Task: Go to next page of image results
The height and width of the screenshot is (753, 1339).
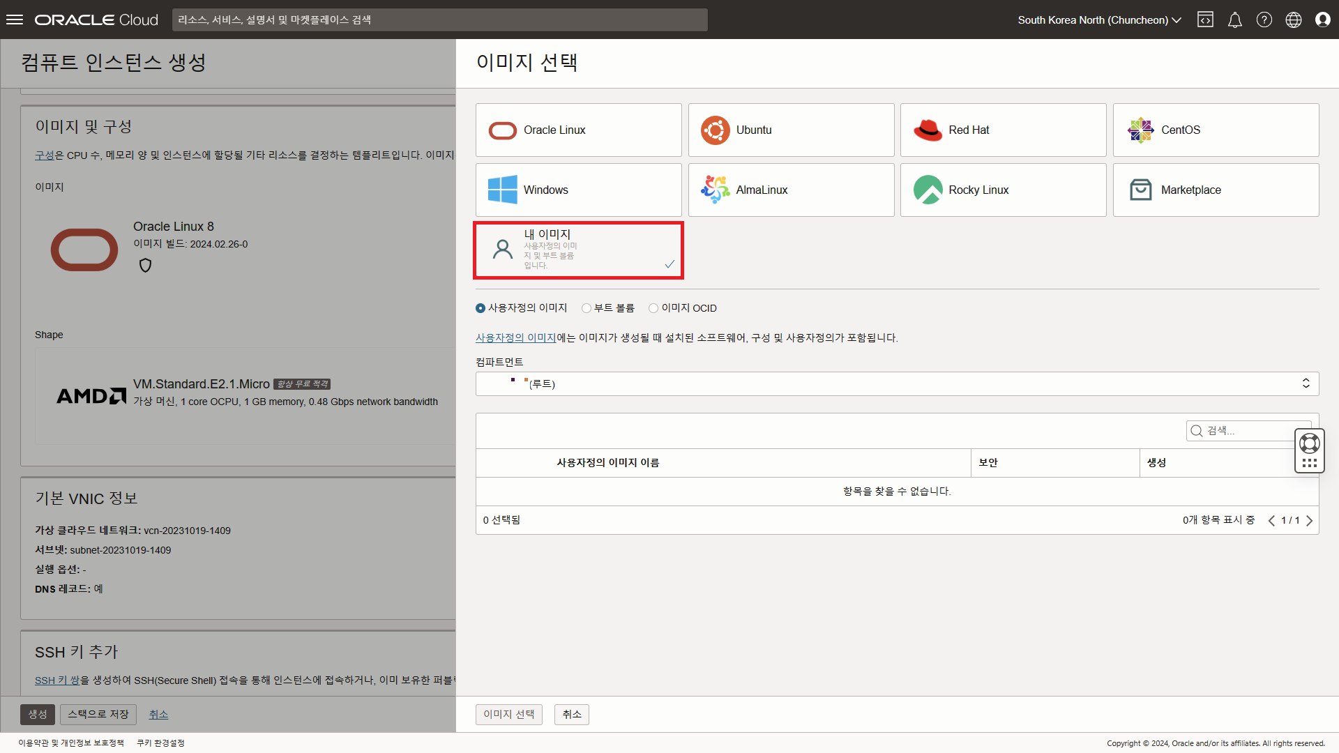Action: (1309, 521)
